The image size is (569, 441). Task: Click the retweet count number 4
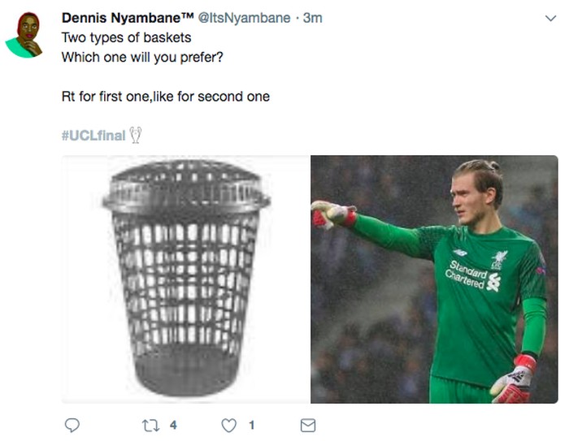tap(173, 425)
